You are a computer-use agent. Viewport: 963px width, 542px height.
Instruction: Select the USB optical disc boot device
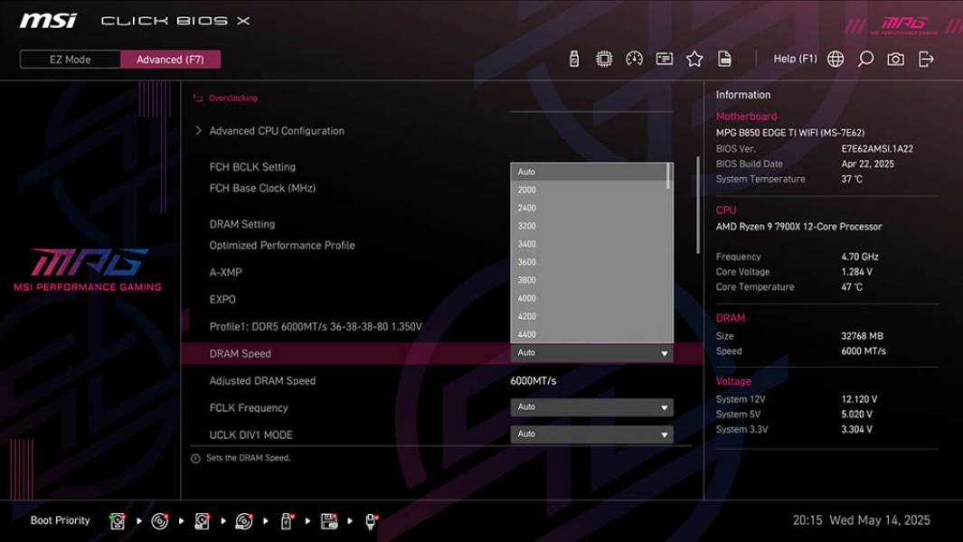244,521
